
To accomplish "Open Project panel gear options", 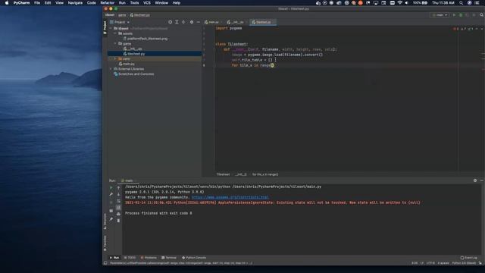I will click(192, 22).
